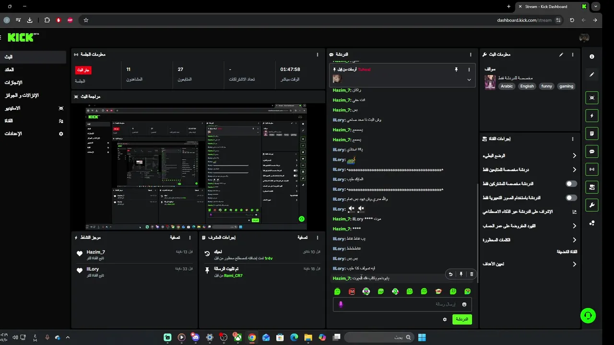Image resolution: width=614 pixels, height=345 pixels.
Task: Toggle the broadcast signal widget in right rail
Action: (x=592, y=169)
